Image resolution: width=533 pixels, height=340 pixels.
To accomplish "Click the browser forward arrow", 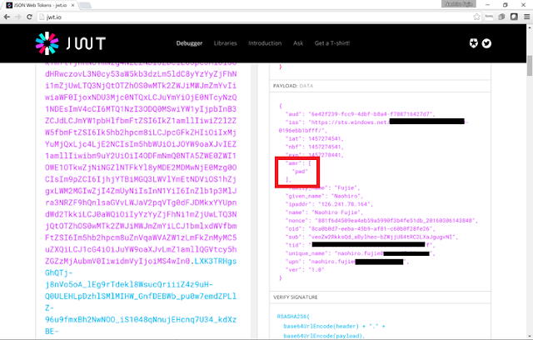I will click(17, 17).
